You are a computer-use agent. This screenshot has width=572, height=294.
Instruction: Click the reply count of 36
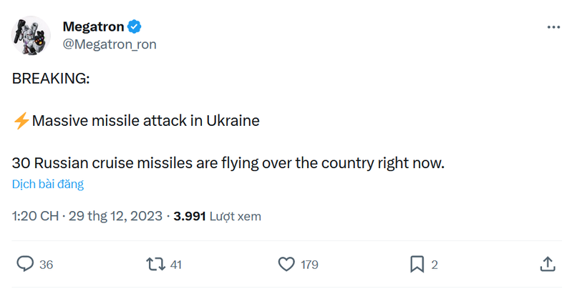click(47, 265)
